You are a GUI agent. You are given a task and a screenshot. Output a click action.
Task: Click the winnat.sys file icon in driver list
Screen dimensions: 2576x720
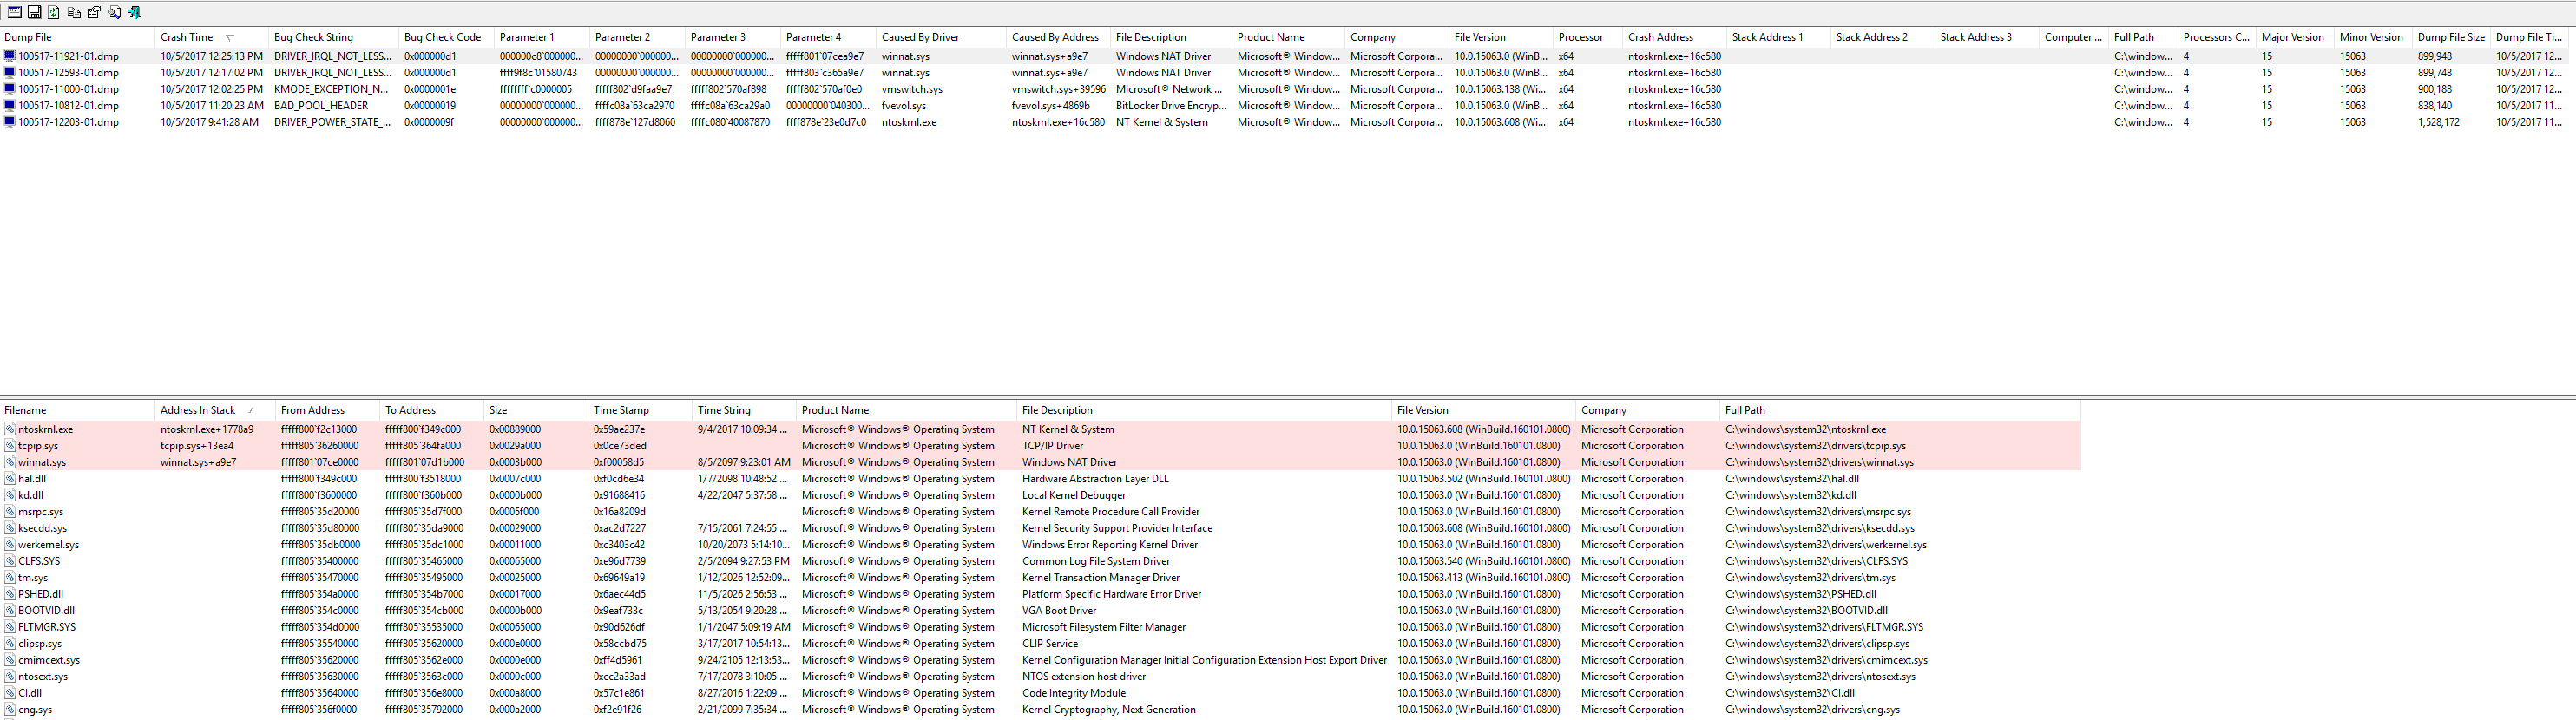[x=10, y=463]
